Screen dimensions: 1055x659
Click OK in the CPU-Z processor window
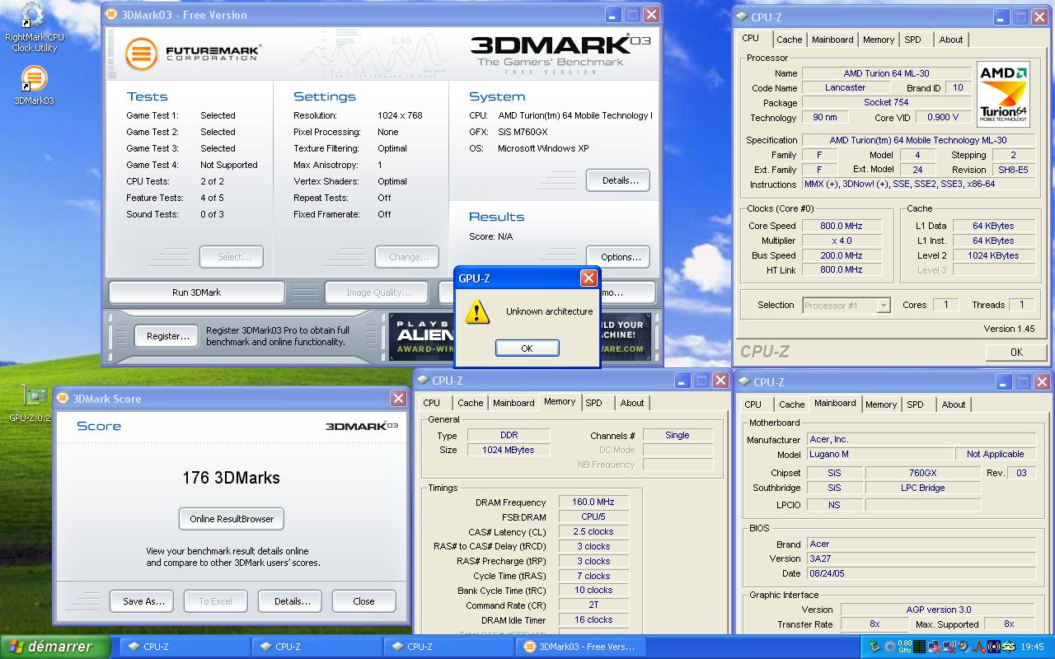point(1016,352)
